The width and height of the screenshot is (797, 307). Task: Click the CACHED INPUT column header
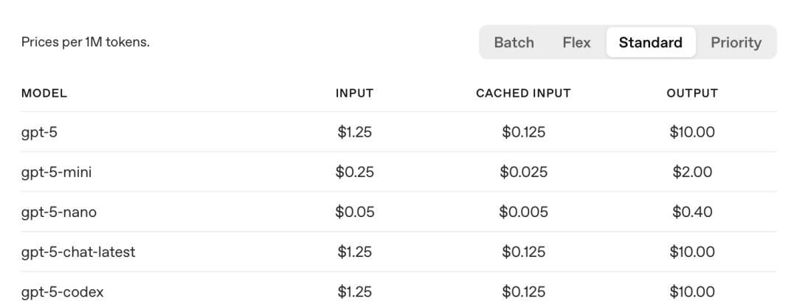click(523, 93)
